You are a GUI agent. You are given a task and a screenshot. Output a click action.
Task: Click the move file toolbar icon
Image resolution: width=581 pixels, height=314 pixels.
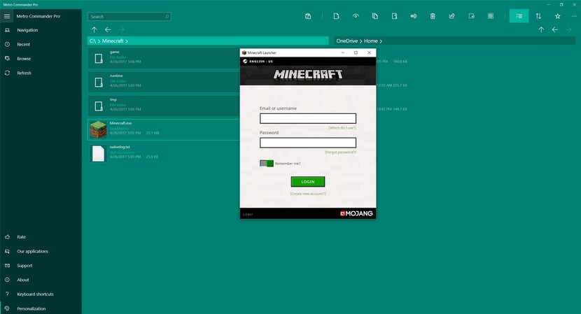pyautogui.click(x=394, y=16)
